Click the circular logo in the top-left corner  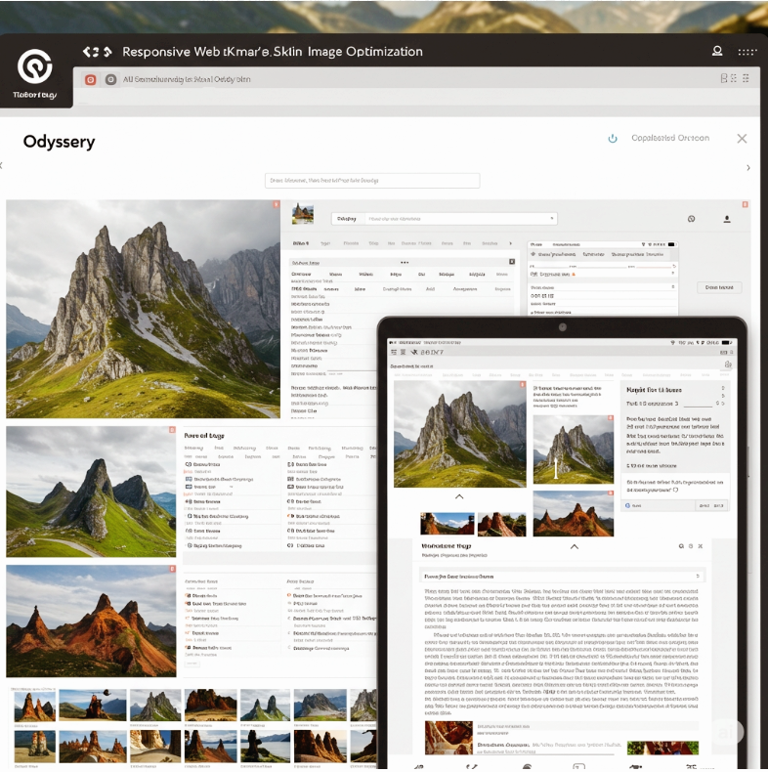click(34, 66)
